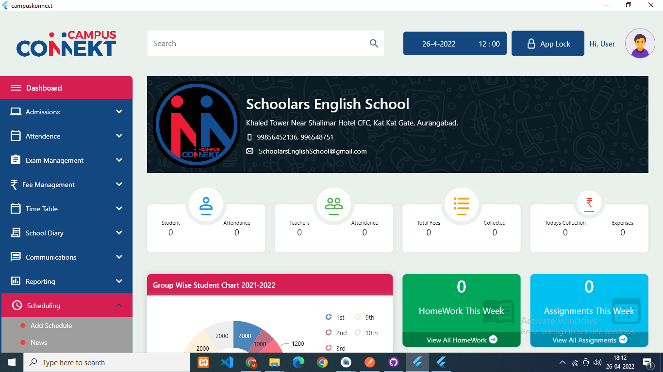Click the Teachers card group icon
This screenshot has width=663, height=372.
[x=333, y=204]
